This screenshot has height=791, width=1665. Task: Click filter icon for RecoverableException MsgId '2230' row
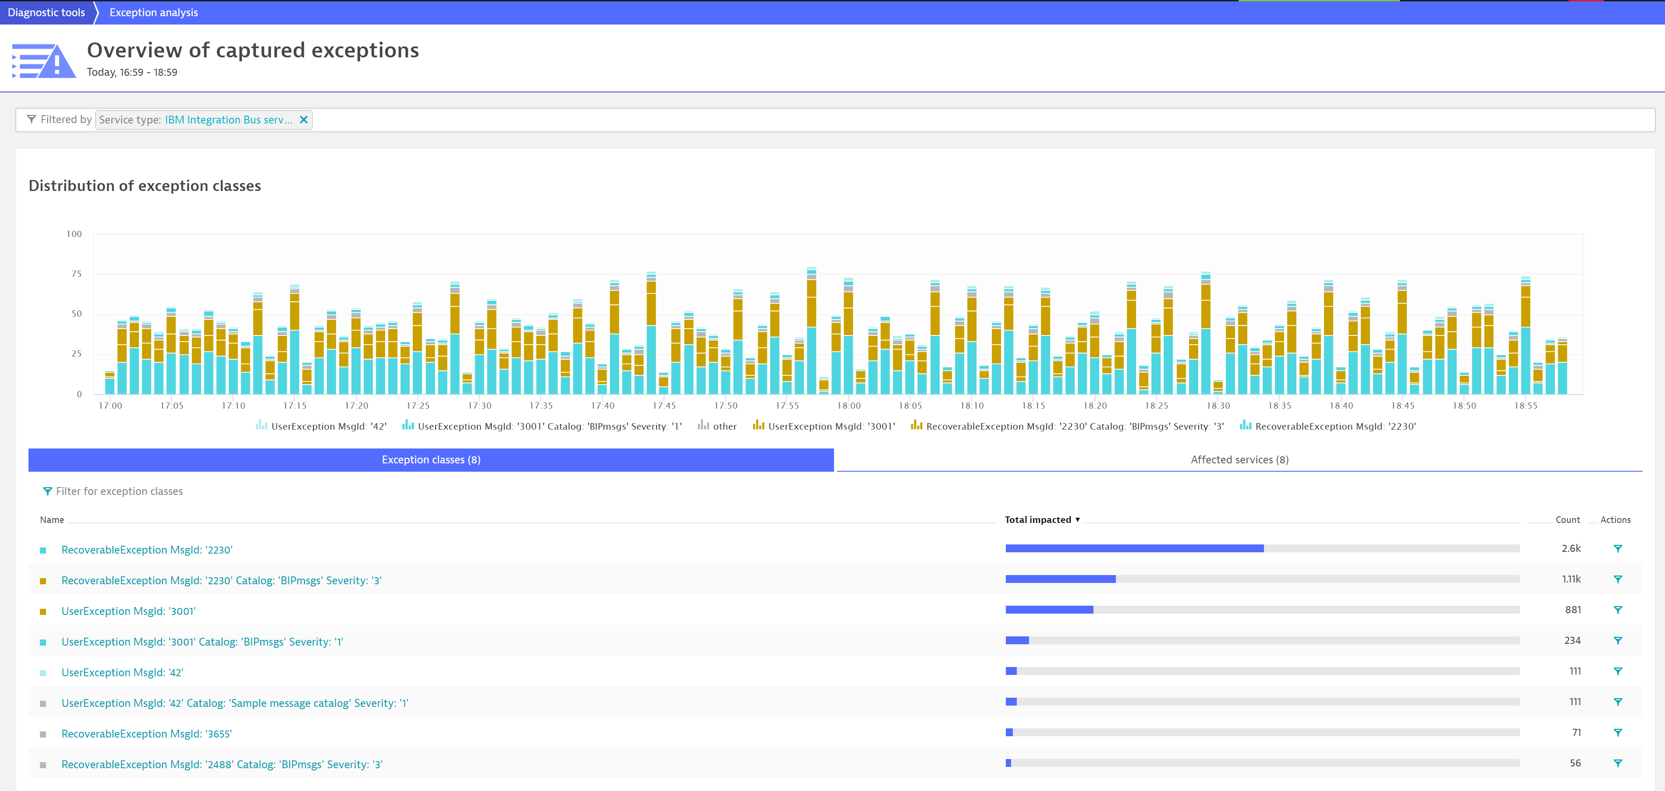pos(1617,549)
